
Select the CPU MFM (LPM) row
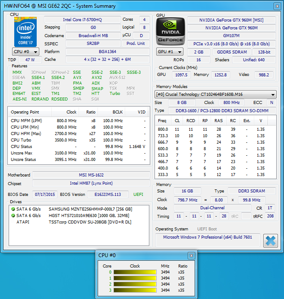tap(79, 121)
